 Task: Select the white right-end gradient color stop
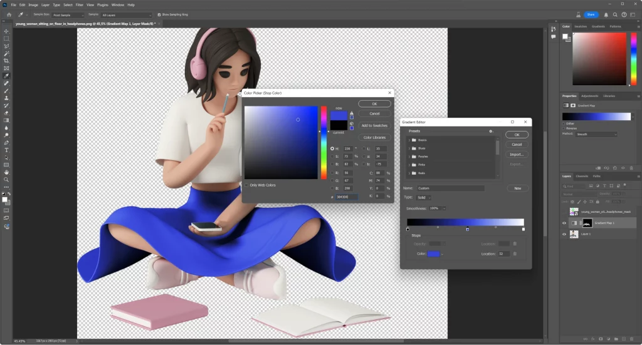pos(524,229)
